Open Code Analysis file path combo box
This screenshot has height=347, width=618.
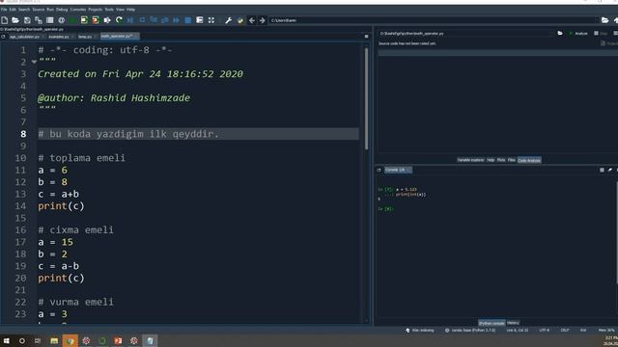tap(465, 34)
